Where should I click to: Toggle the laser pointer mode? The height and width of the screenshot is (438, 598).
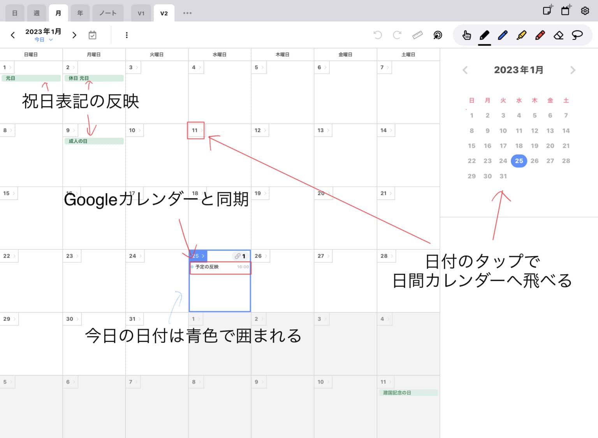coord(438,35)
